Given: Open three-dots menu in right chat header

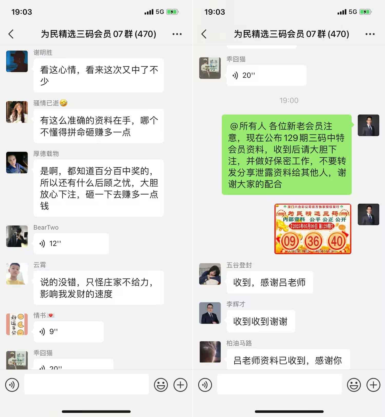Looking at the screenshot, I should click(370, 34).
